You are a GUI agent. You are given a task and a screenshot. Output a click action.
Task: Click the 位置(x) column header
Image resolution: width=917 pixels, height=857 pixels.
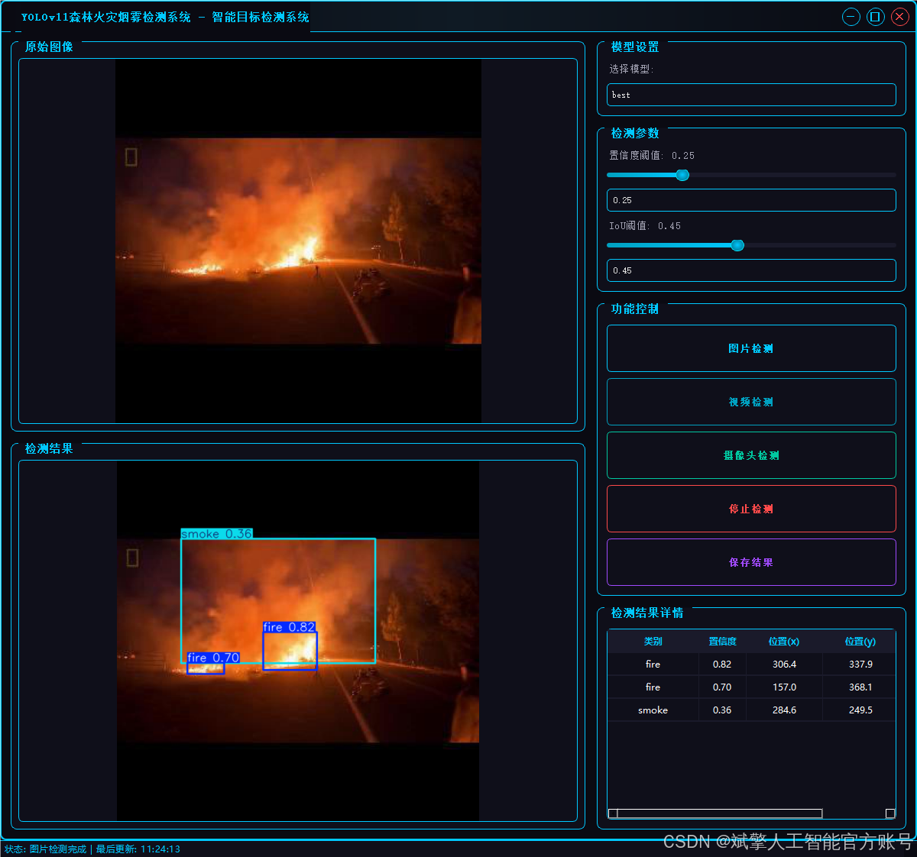(x=784, y=642)
